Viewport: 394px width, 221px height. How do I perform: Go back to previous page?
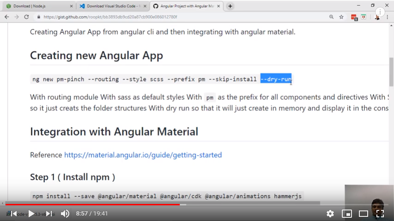pyautogui.click(x=6, y=17)
